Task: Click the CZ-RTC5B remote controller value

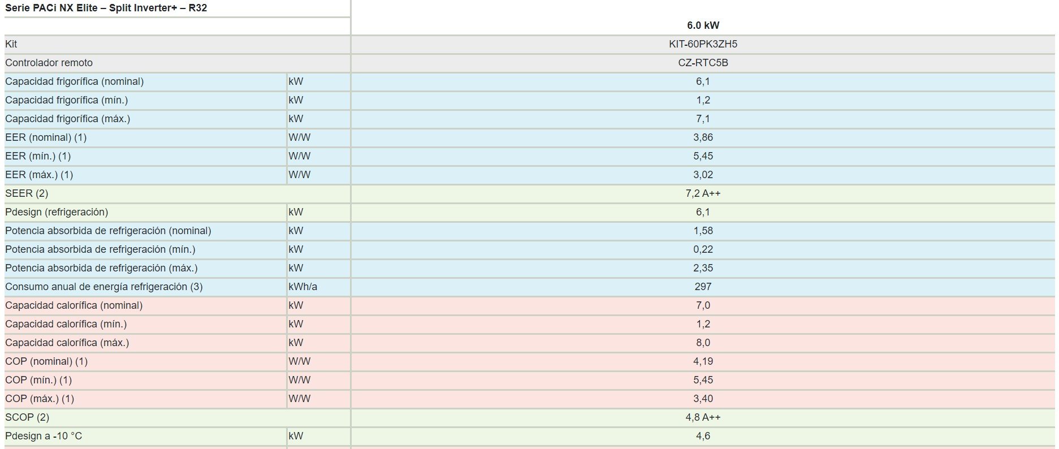Action: click(703, 63)
